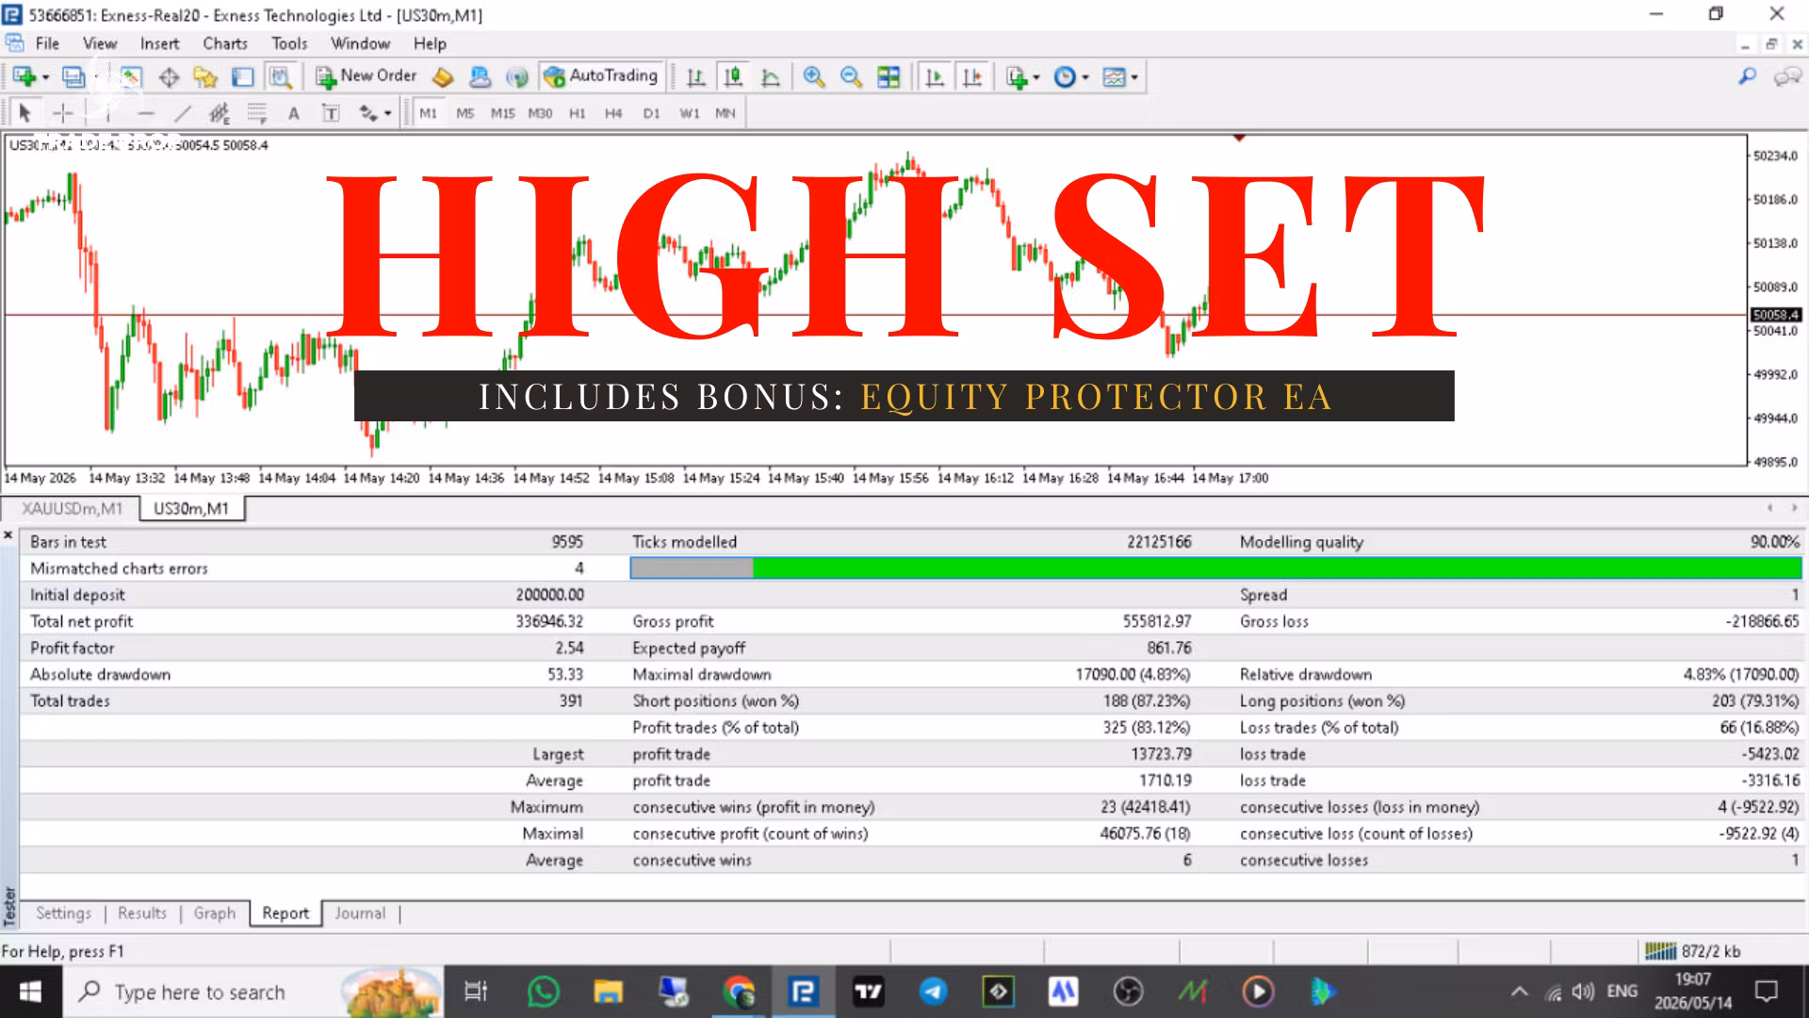Image resolution: width=1809 pixels, height=1018 pixels.
Task: Select the Horizontal Line drawing tool
Action: coord(145,113)
